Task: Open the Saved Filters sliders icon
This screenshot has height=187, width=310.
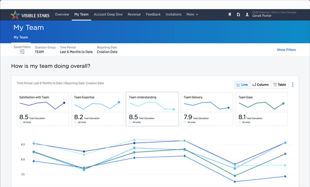Action: point(22,52)
